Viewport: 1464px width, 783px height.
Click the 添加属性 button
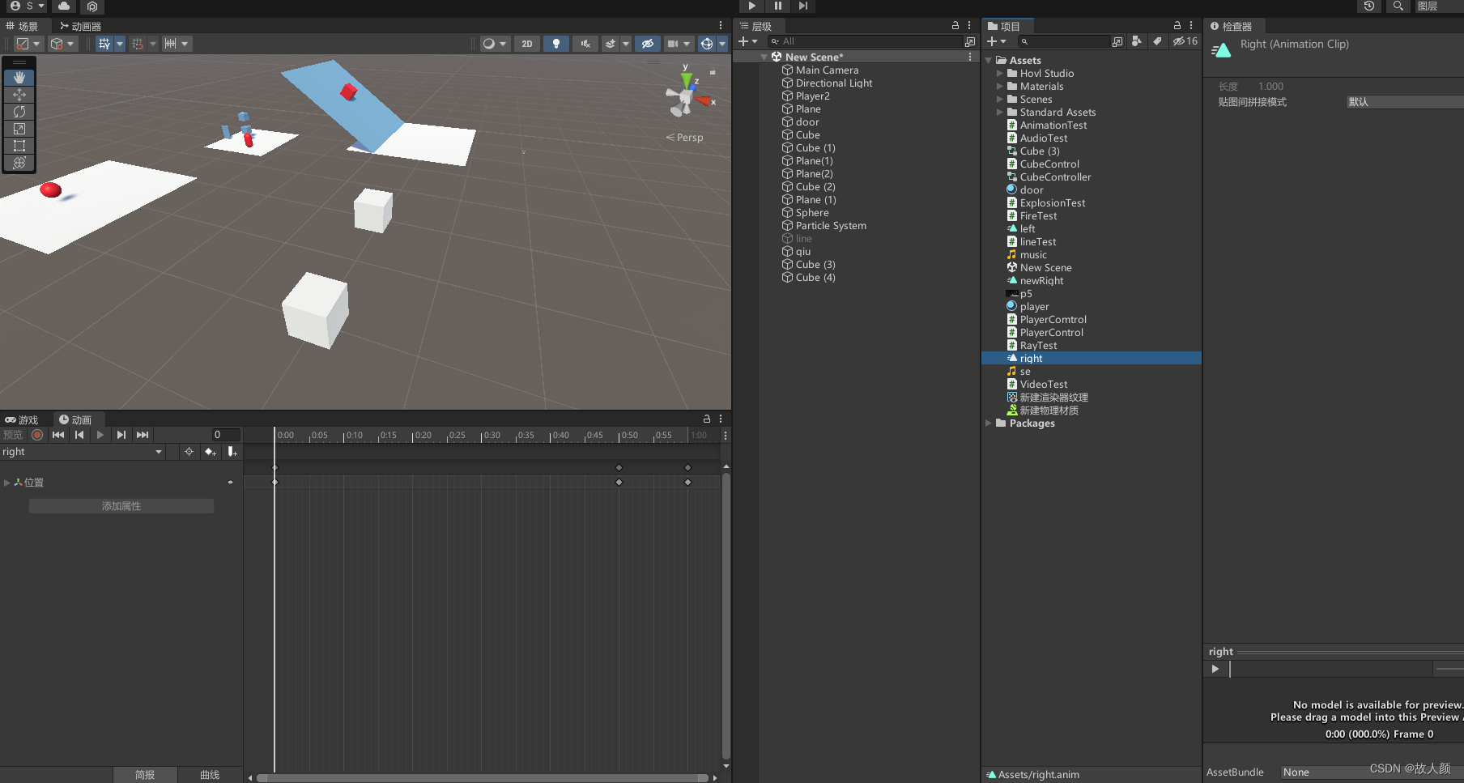click(x=121, y=505)
